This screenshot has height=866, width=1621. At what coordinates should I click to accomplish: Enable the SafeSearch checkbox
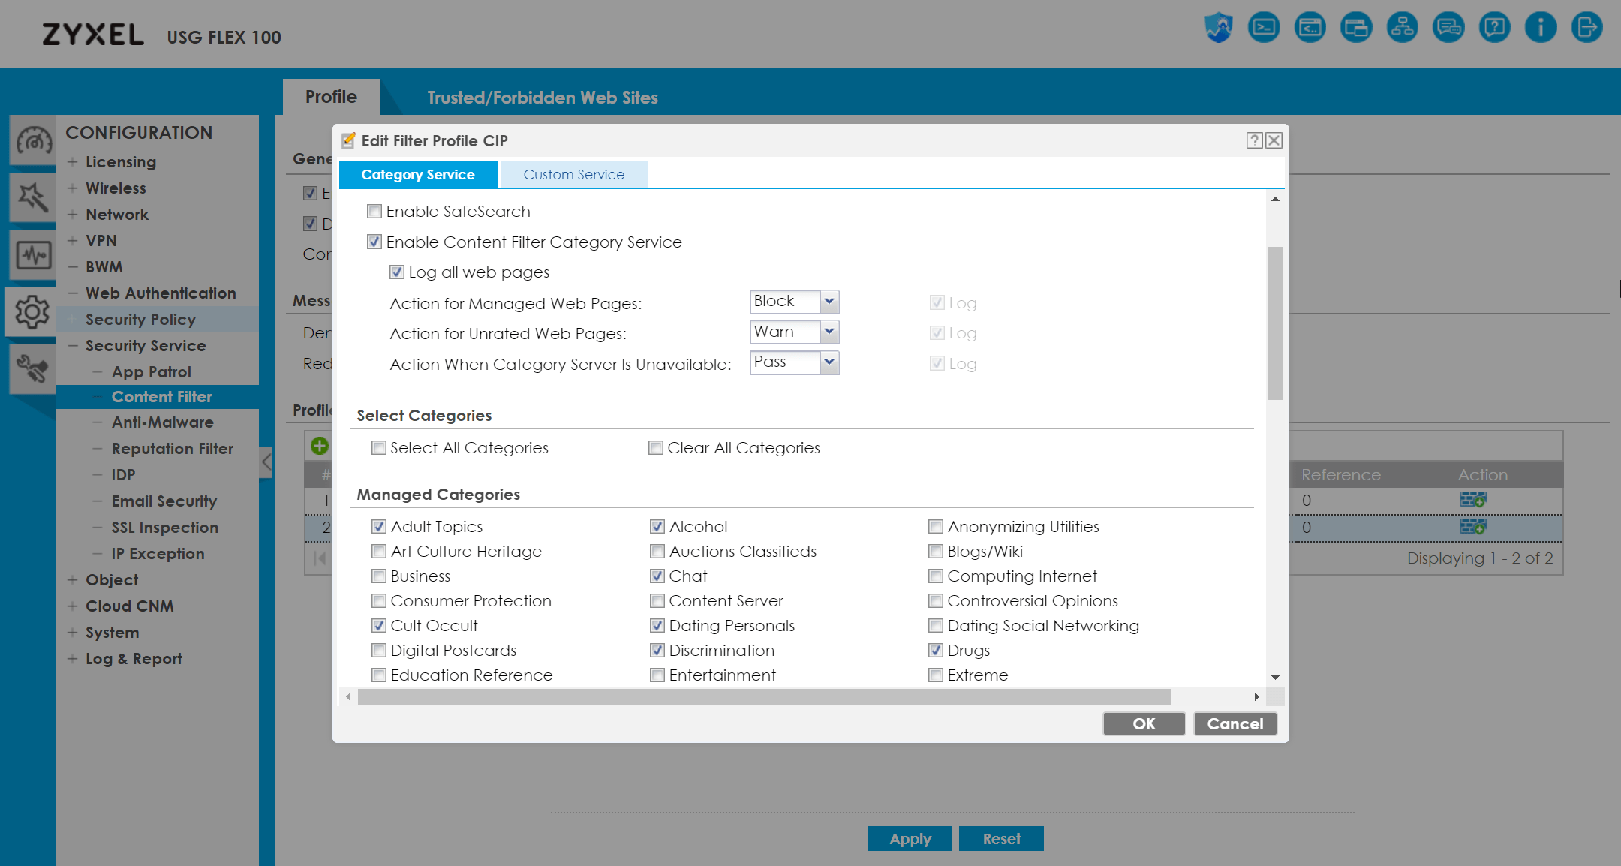[374, 212]
